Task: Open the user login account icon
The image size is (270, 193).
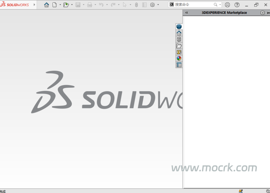Action: tap(227, 5)
